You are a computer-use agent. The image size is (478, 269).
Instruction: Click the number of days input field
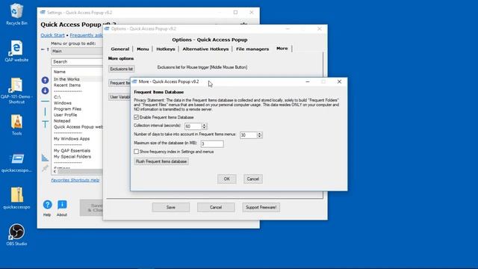(249, 134)
